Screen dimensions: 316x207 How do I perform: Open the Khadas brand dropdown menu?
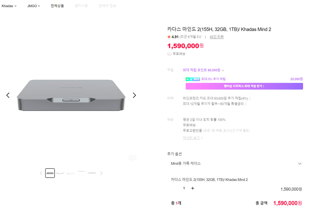[9, 6]
